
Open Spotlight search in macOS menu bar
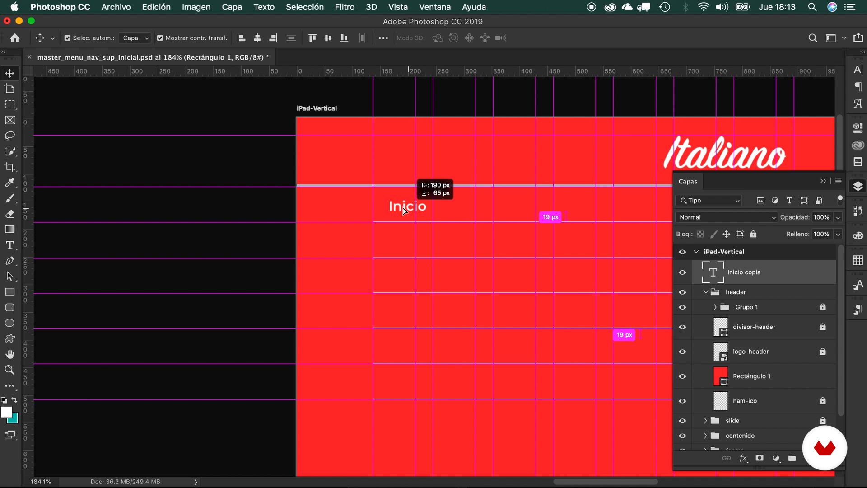click(x=812, y=7)
